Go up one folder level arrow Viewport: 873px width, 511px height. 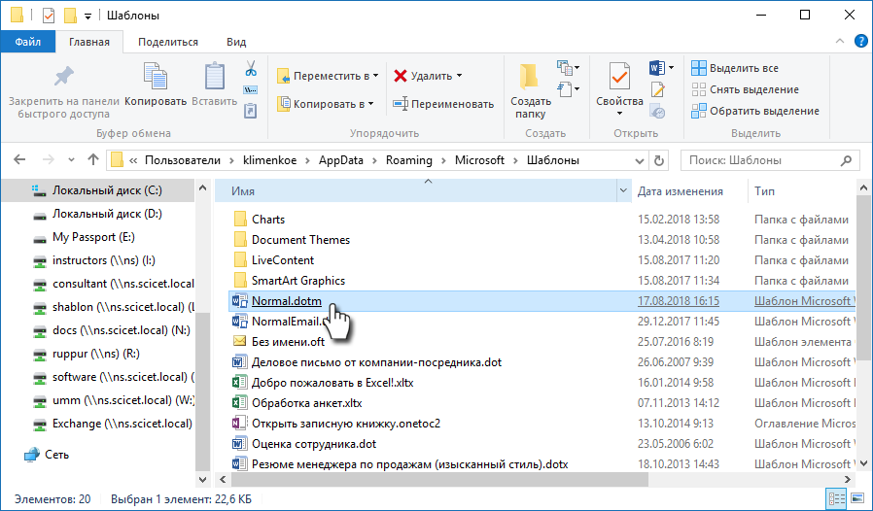[93, 160]
